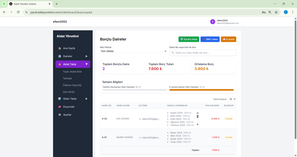Open the Site Filtresi dropdown
The height and width of the screenshot is (157, 297).
click(x=133, y=51)
